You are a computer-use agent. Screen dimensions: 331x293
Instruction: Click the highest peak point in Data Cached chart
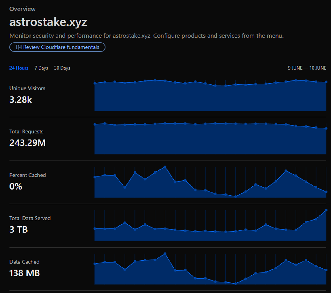[165, 254]
